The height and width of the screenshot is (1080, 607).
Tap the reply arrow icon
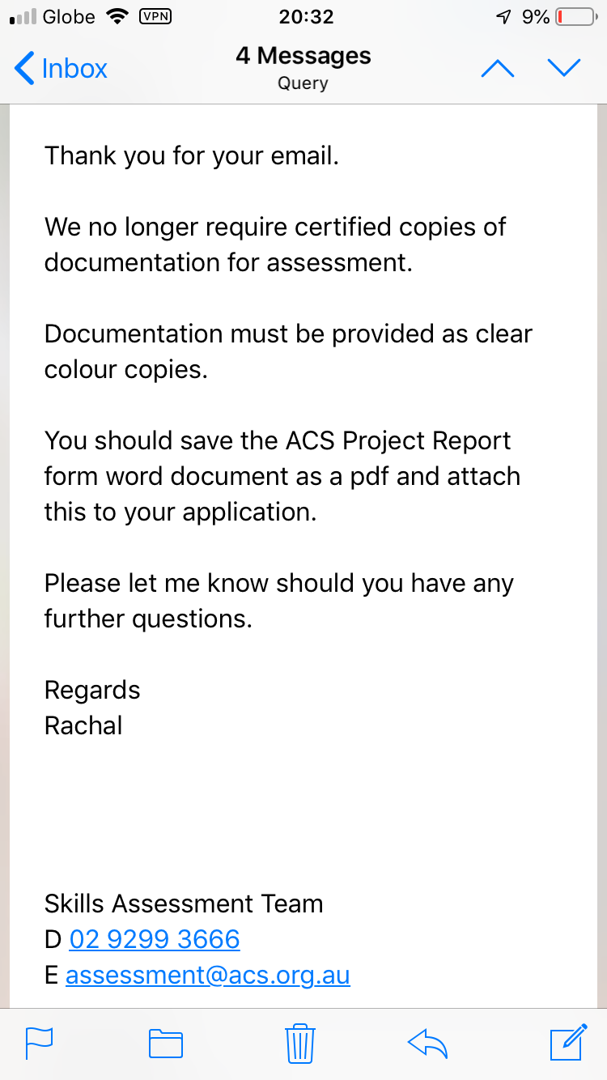427,1043
